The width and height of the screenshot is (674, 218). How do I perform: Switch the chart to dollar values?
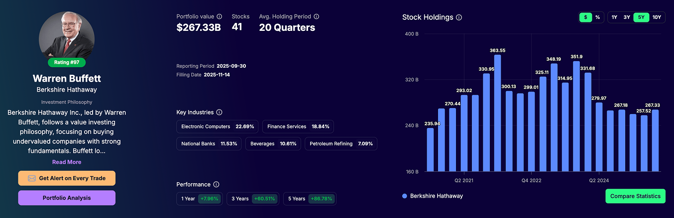click(585, 17)
